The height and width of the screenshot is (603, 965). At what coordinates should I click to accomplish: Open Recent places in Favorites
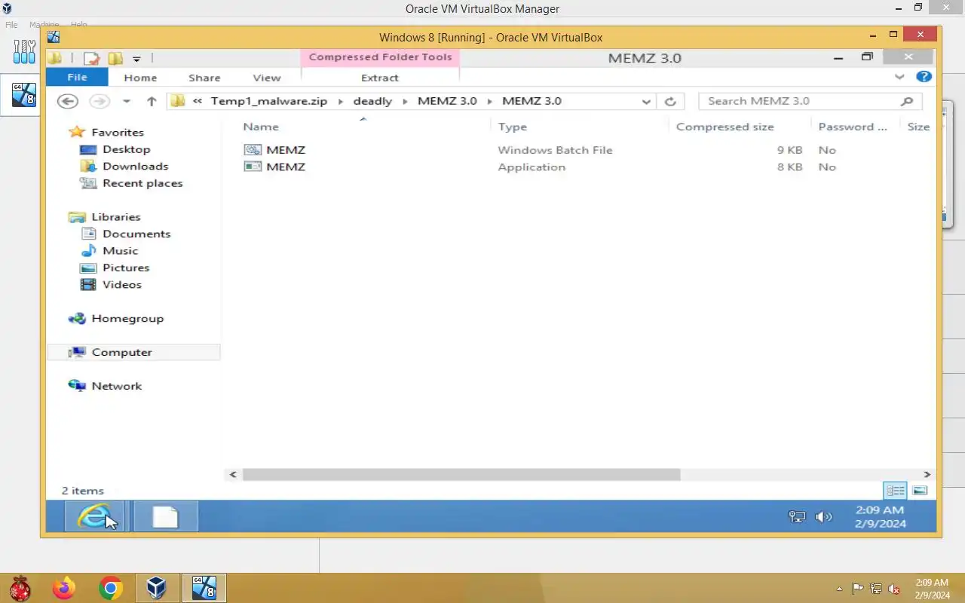point(142,183)
